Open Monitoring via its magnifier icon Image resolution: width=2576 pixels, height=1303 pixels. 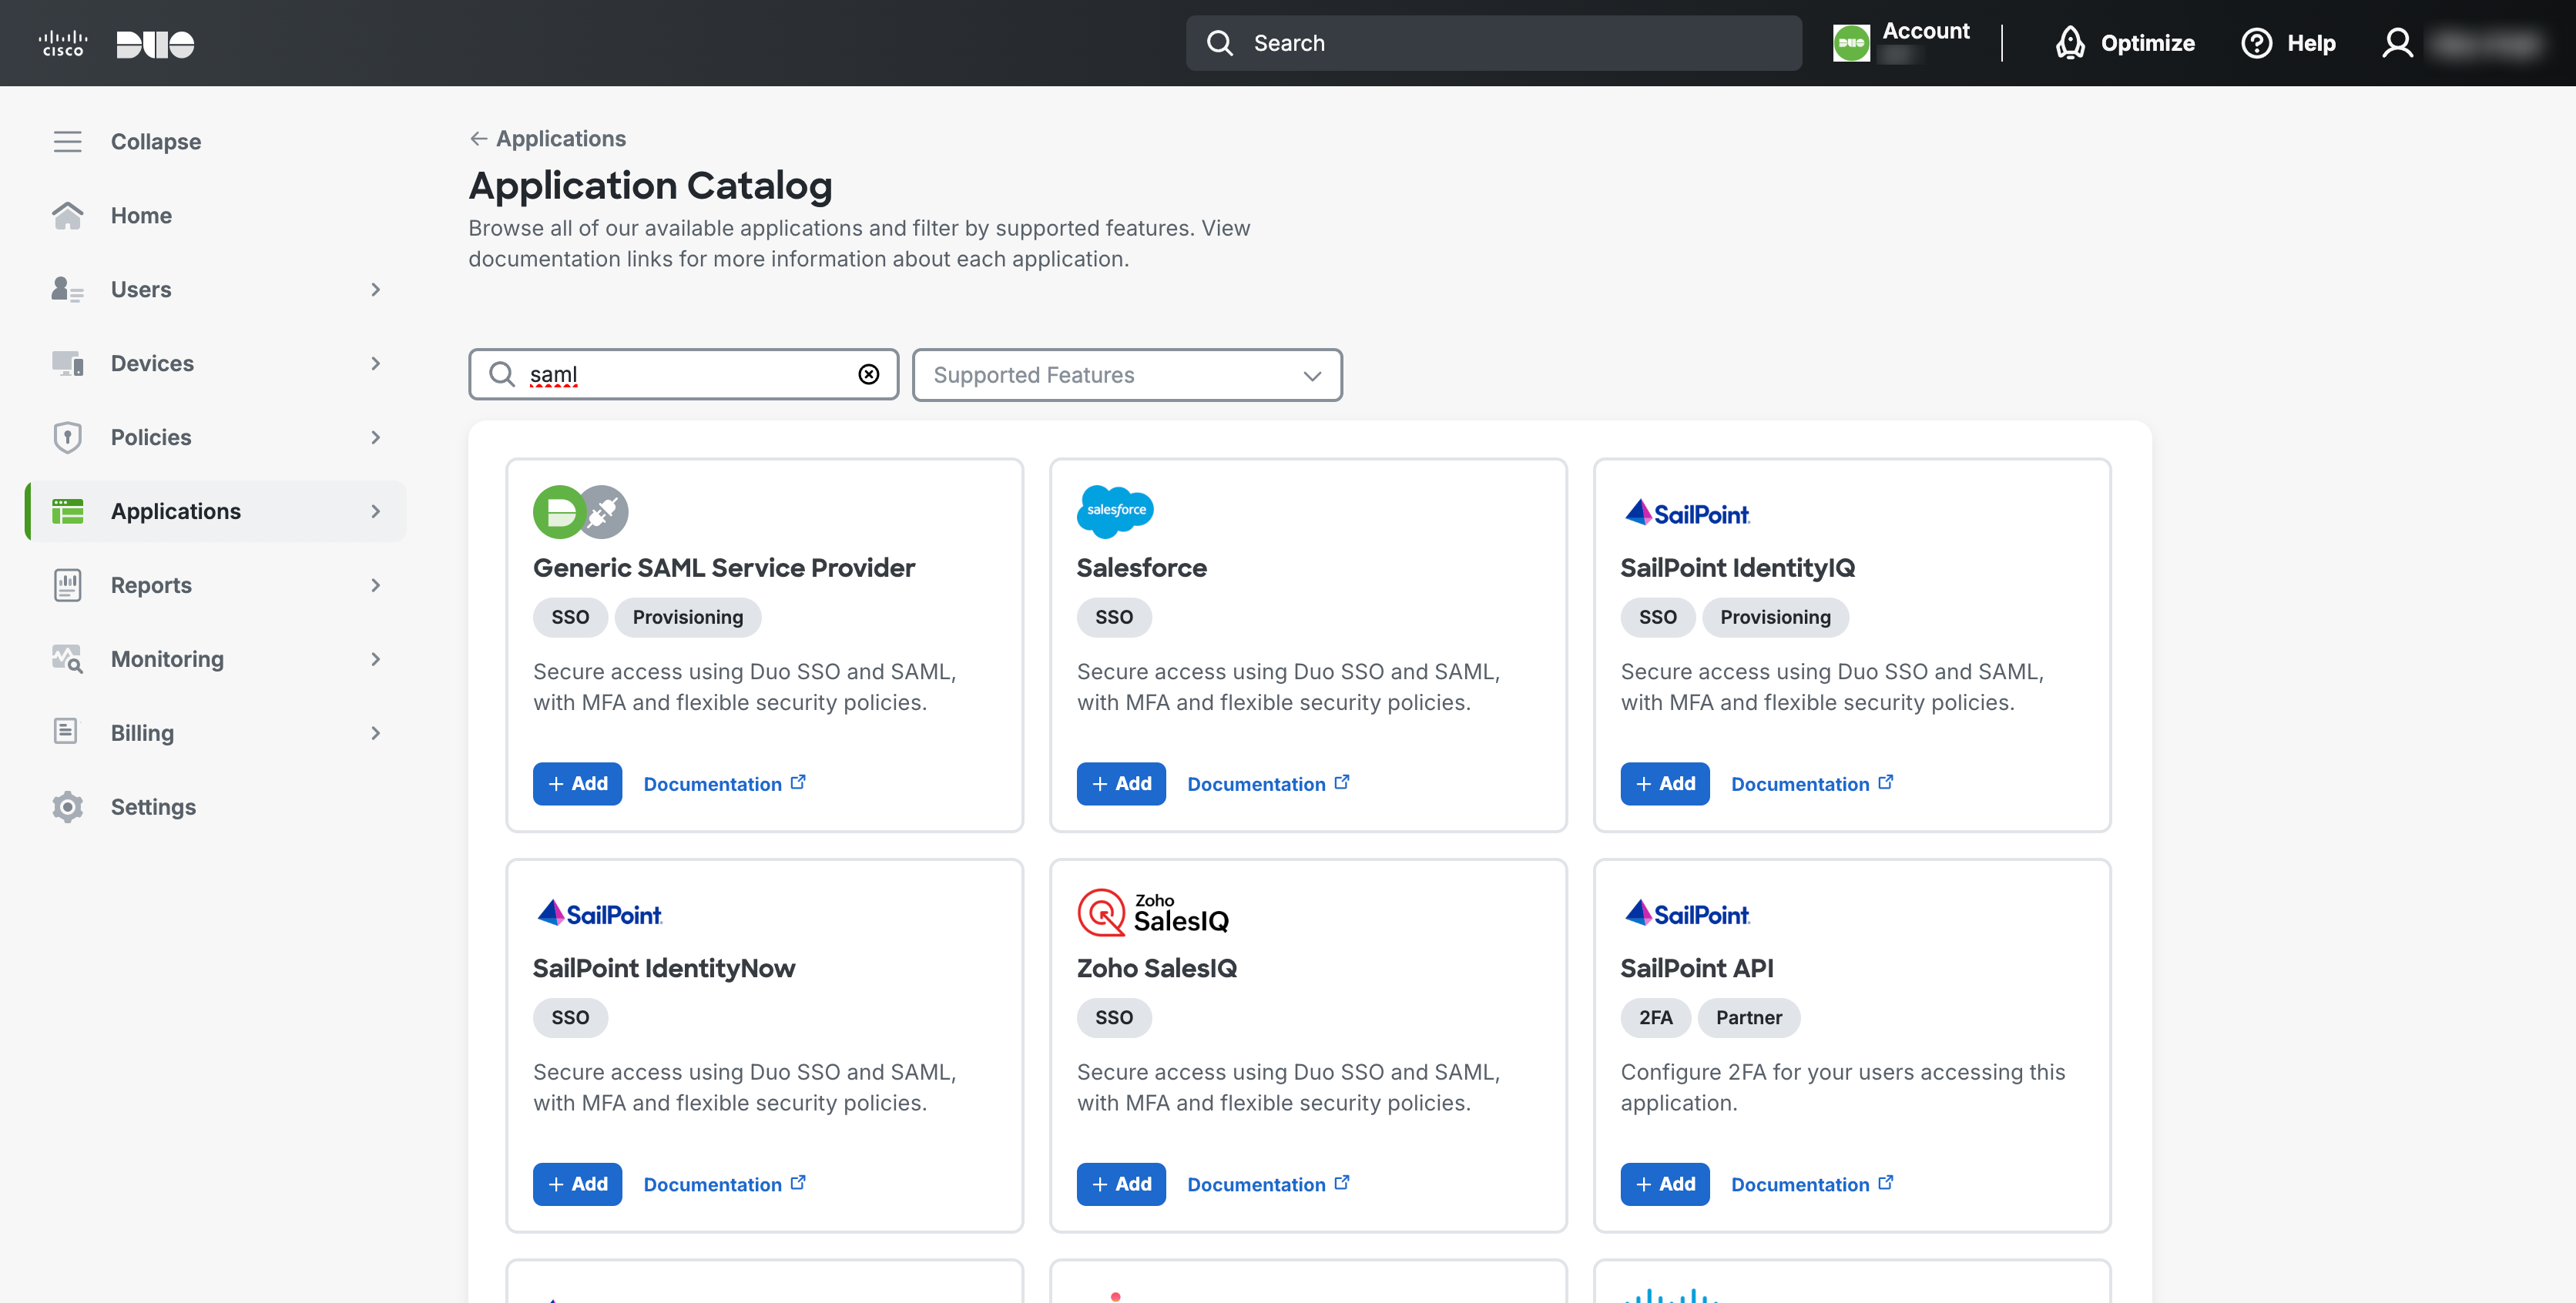[x=66, y=659]
